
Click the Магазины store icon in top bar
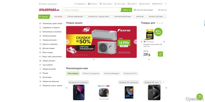(89, 4)
